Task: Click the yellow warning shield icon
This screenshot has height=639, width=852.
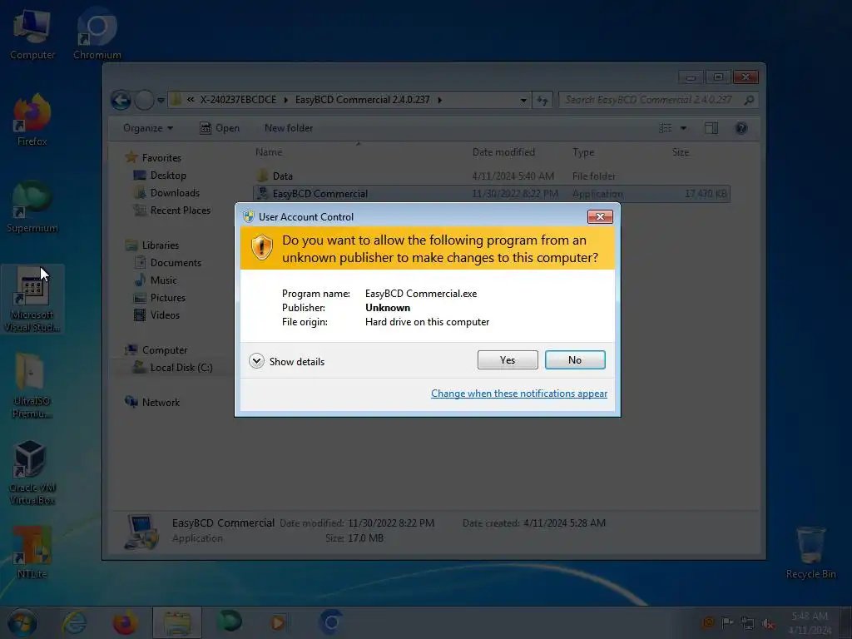Action: [x=262, y=247]
